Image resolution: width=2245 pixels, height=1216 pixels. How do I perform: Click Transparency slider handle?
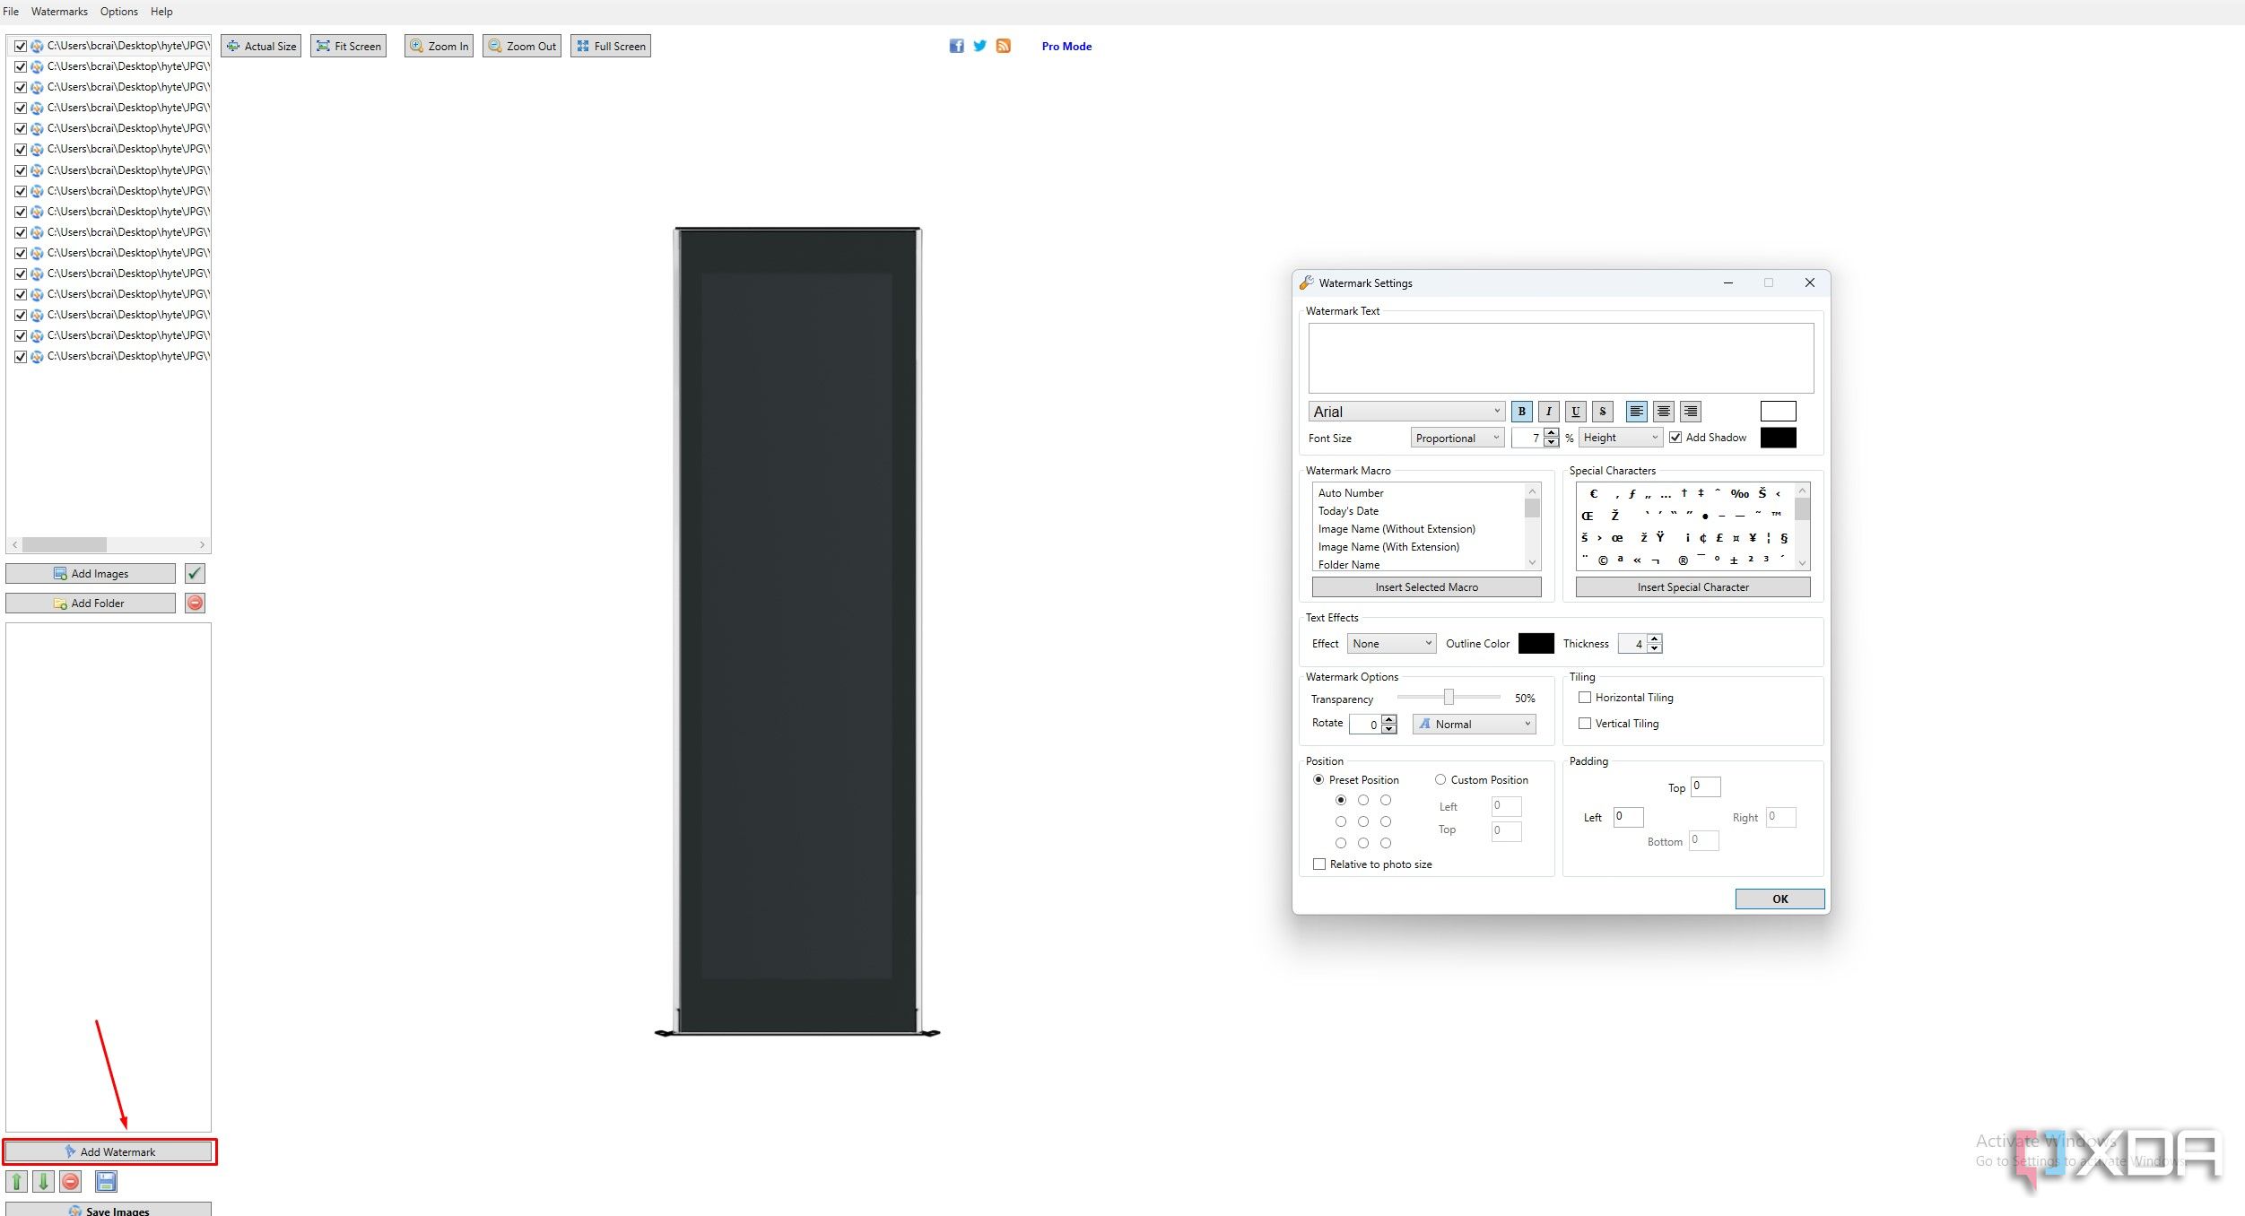[x=1449, y=697]
